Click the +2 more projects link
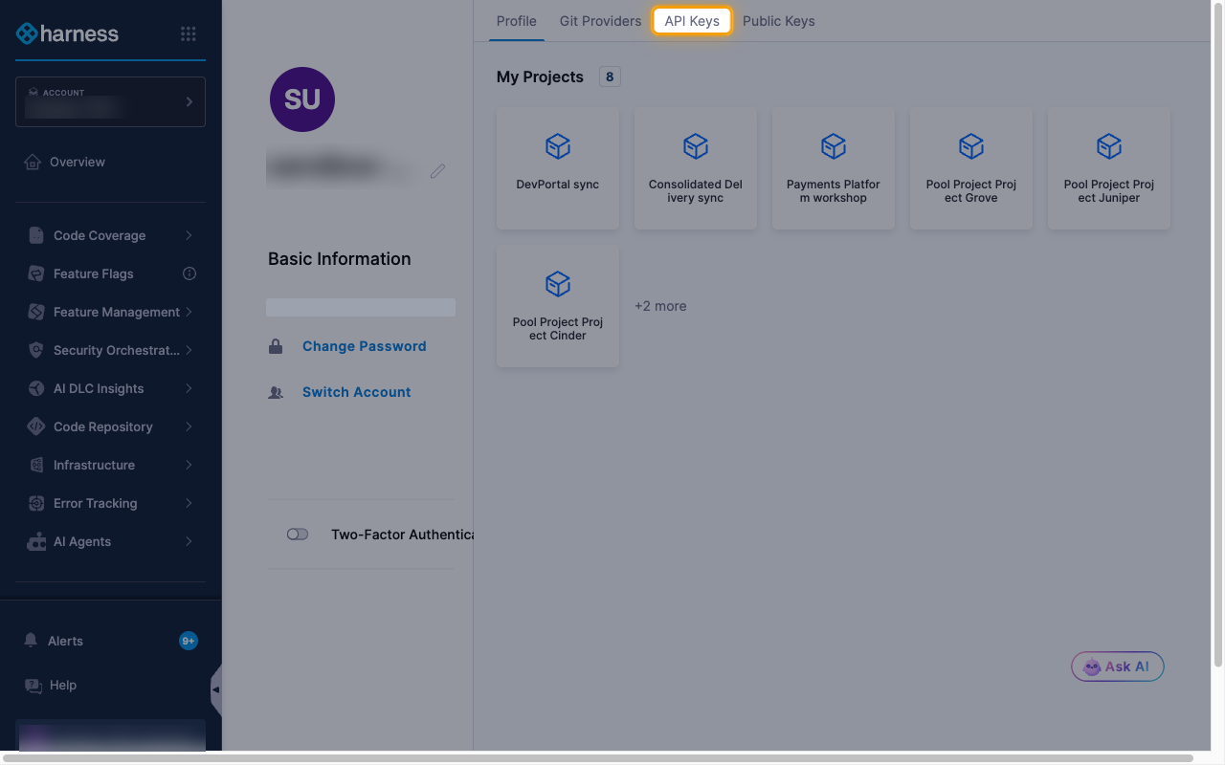The height and width of the screenshot is (765, 1225). [660, 306]
